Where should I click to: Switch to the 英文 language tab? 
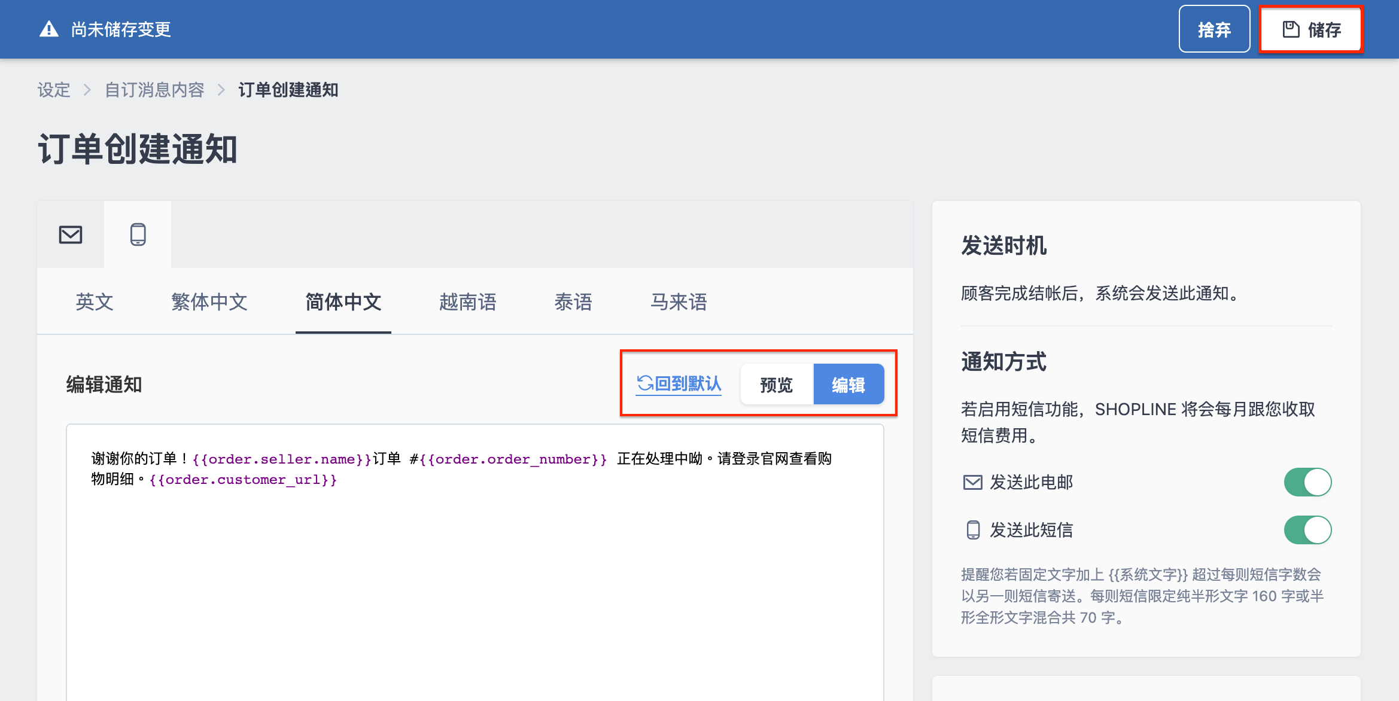95,301
